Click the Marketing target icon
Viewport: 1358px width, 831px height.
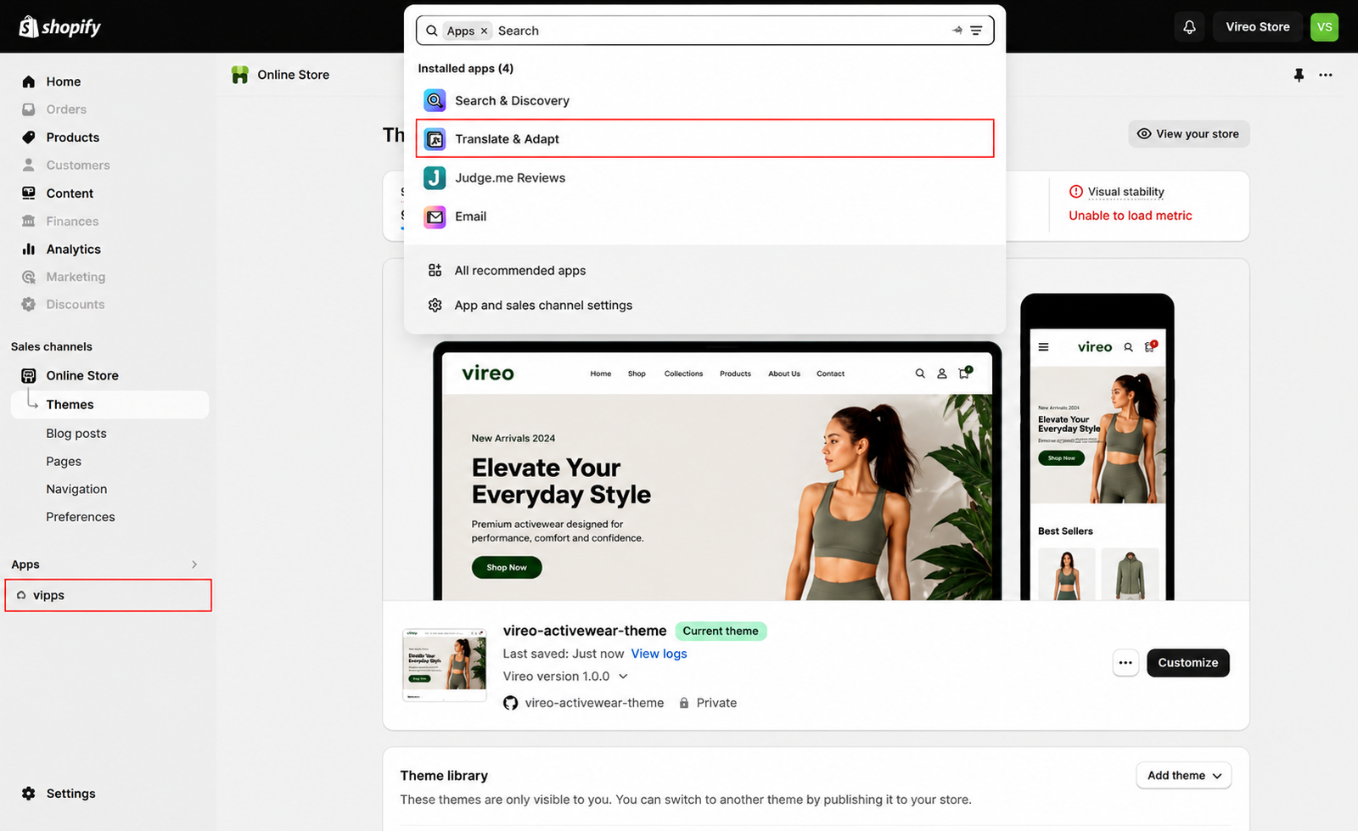[29, 277]
